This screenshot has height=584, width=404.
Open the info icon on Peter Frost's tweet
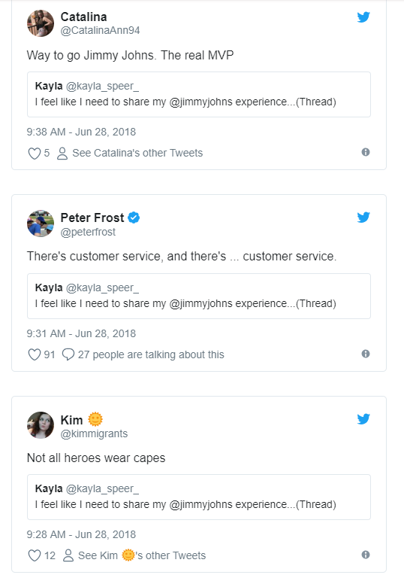pos(366,354)
